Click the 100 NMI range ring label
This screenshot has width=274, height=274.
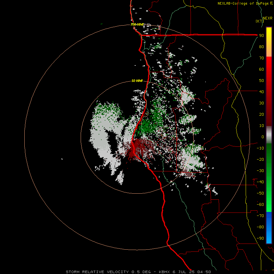point(137,24)
